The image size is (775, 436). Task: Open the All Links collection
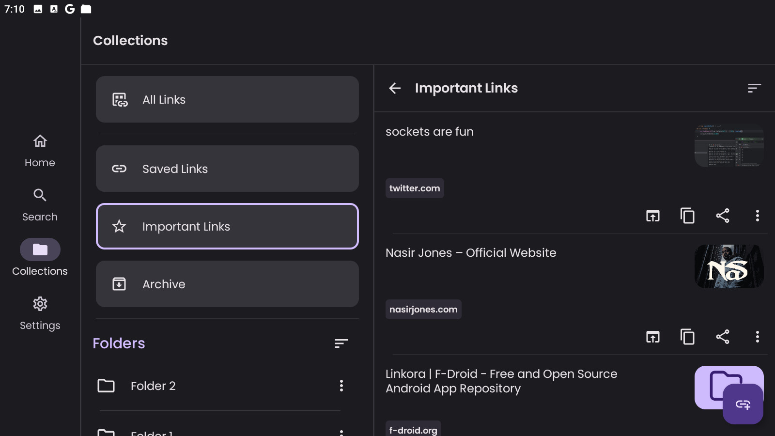(x=227, y=99)
